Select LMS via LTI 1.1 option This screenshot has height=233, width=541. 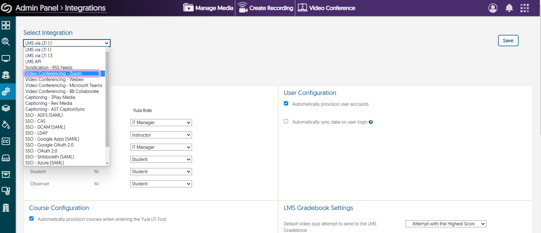(65, 50)
